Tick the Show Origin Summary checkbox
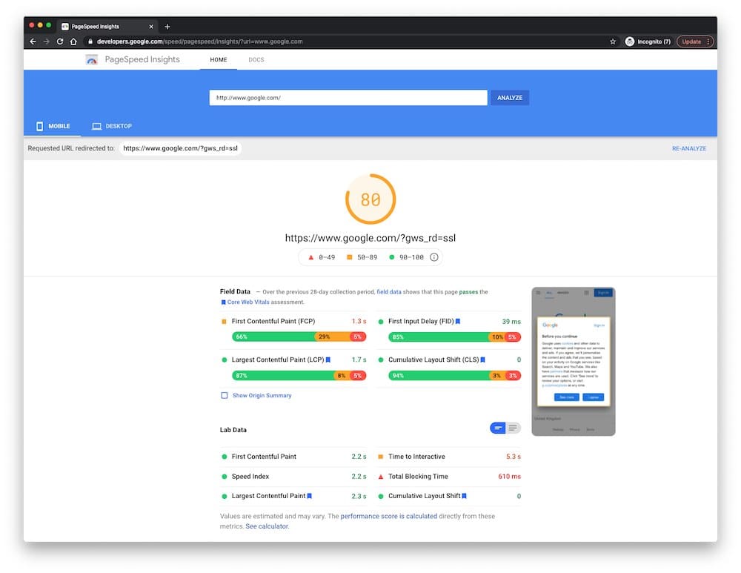This screenshot has width=741, height=573. 224,395
